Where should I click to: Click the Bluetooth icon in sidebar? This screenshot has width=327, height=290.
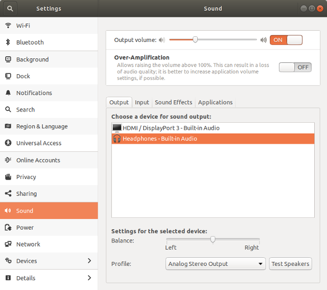click(x=8, y=42)
